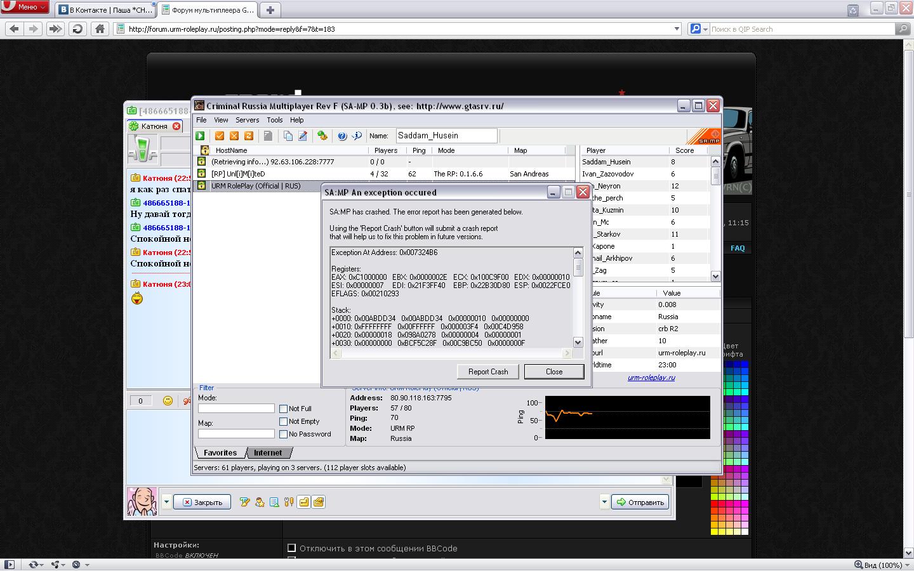914x571 pixels.
Task: Sort the server list by the Ping column header
Action: point(419,150)
